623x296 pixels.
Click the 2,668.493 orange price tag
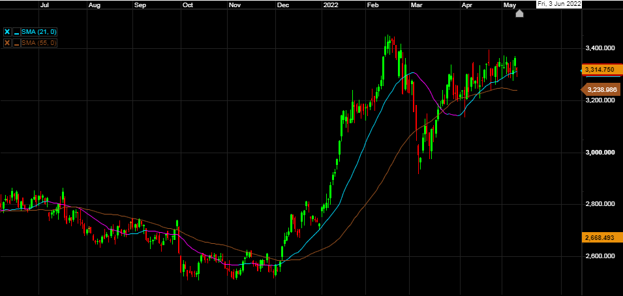pyautogui.click(x=601, y=238)
